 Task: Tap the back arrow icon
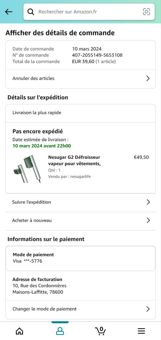click(9, 12)
